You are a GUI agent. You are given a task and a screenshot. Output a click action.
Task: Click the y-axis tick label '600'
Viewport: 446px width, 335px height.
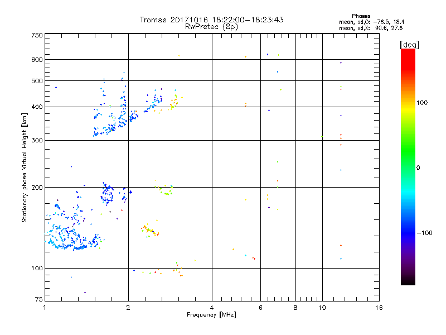tap(37, 60)
